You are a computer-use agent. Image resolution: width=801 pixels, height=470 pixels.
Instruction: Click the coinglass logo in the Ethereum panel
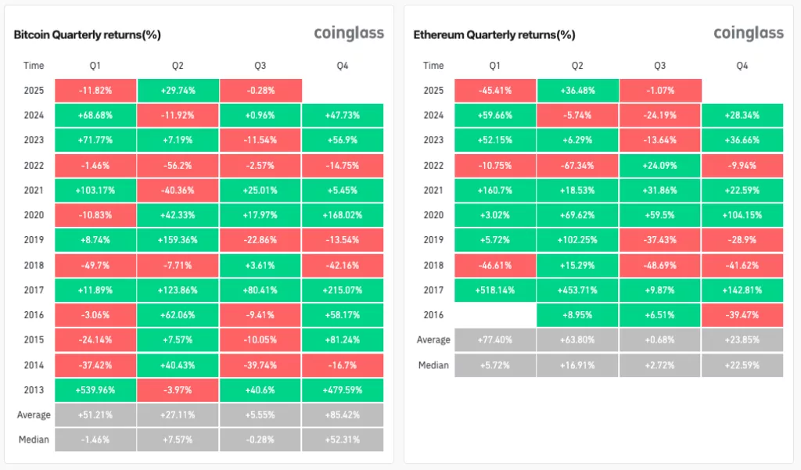click(x=749, y=33)
